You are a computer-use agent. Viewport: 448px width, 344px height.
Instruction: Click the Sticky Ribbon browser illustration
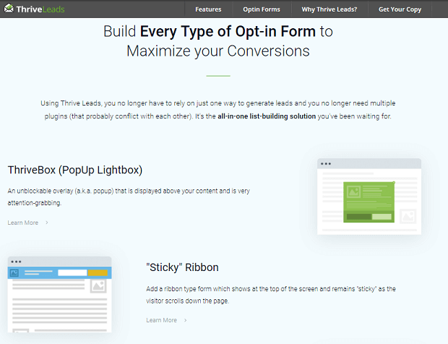59,294
